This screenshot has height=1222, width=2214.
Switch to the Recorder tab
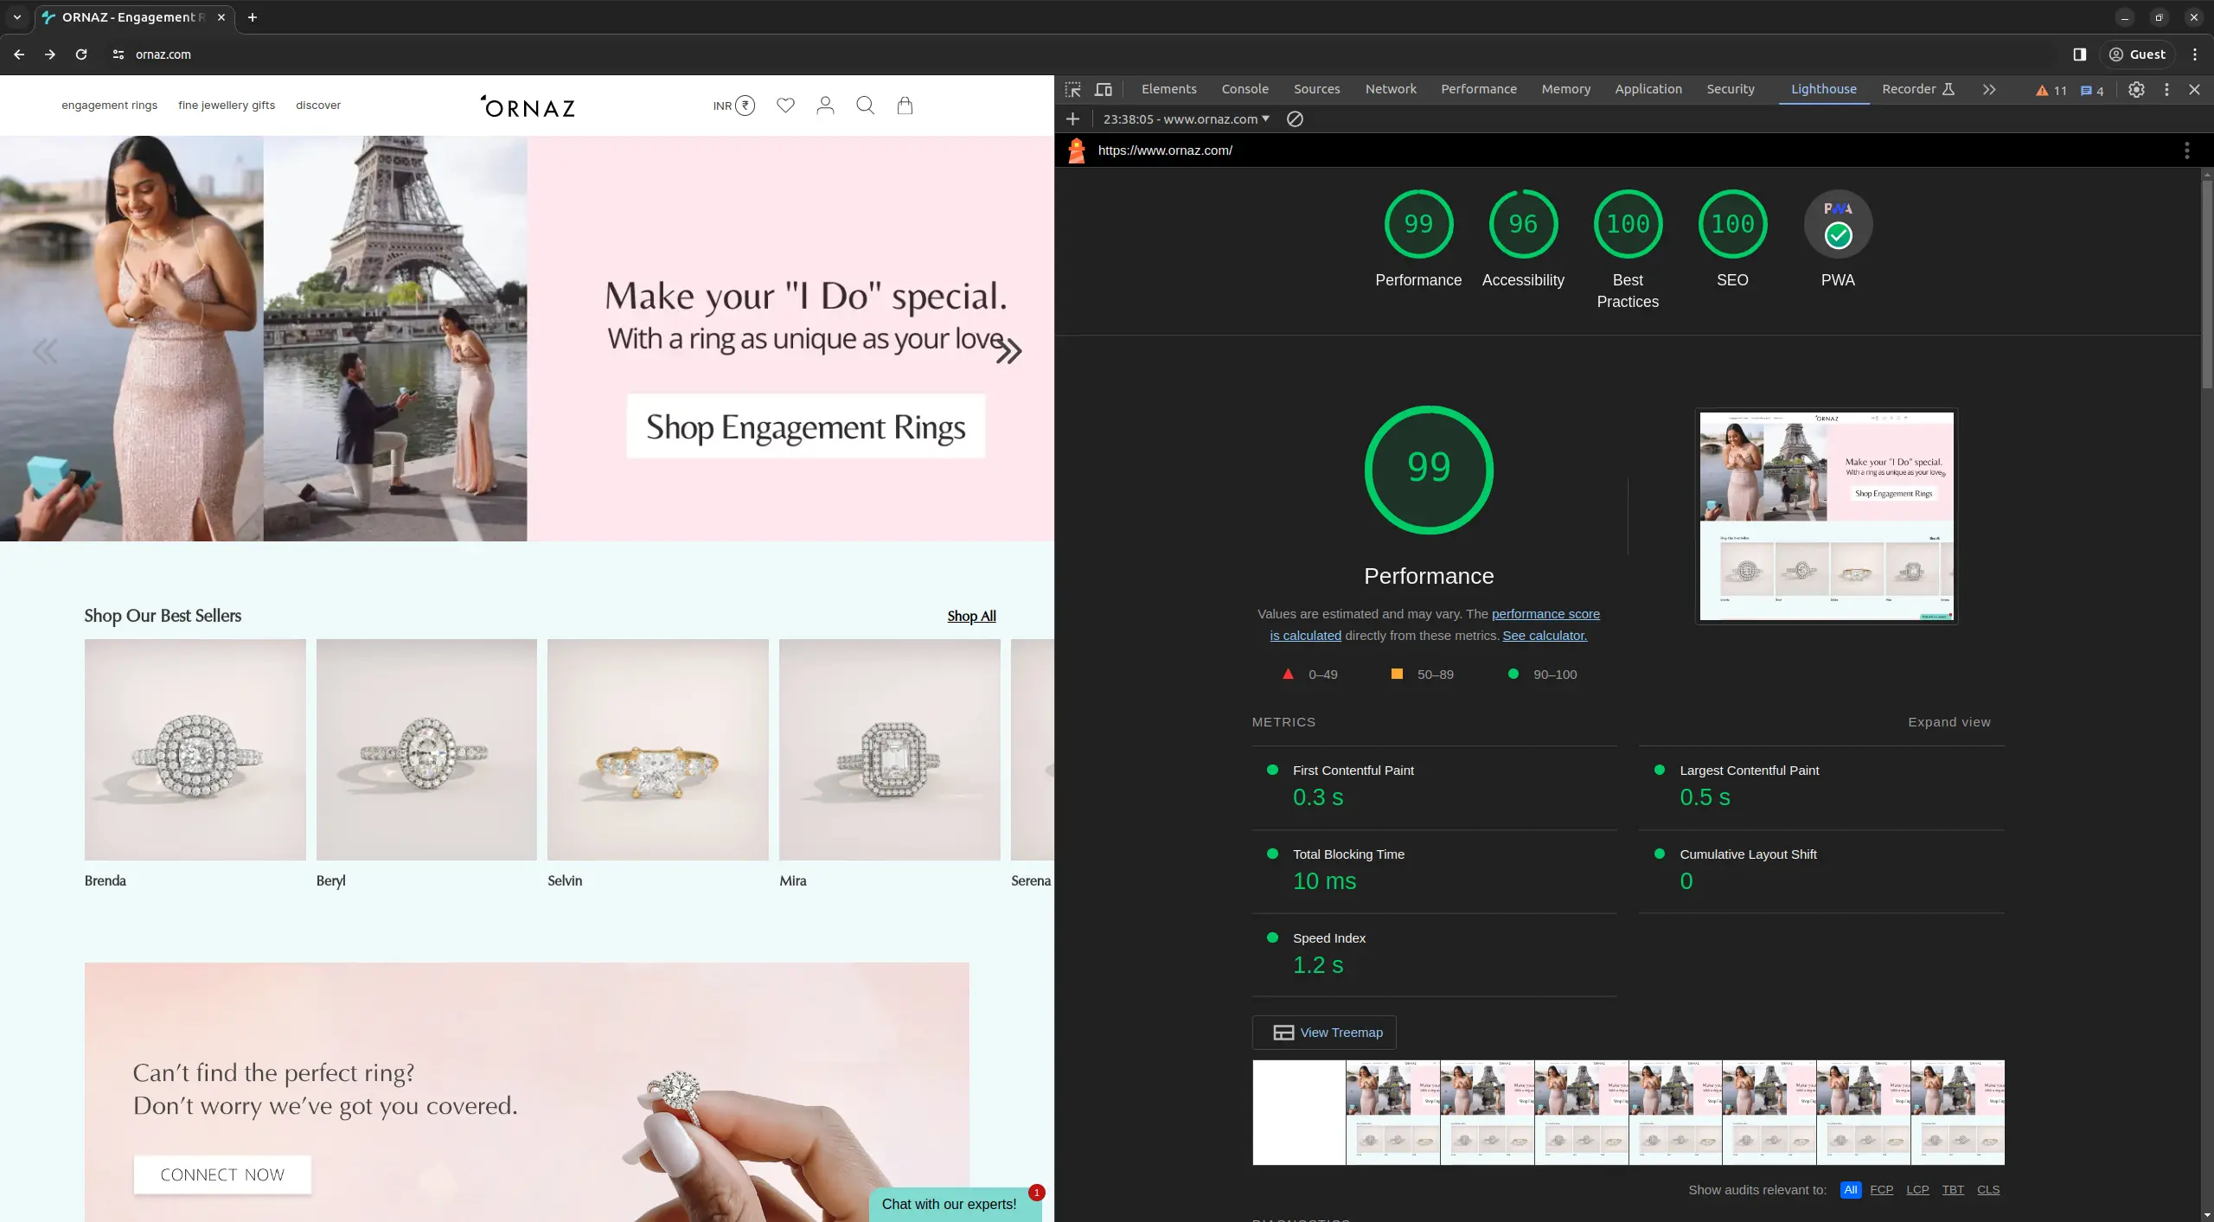(x=1918, y=89)
